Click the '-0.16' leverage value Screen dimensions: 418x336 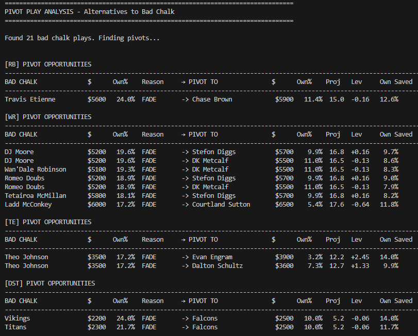[360, 99]
